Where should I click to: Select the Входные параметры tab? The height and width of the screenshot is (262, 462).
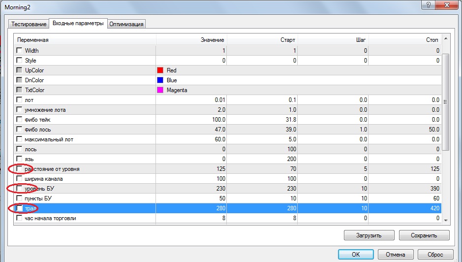(x=78, y=23)
